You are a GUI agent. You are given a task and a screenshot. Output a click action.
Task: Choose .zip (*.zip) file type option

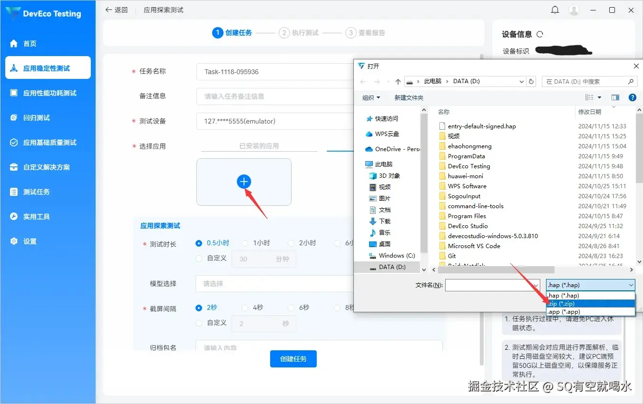coord(591,304)
